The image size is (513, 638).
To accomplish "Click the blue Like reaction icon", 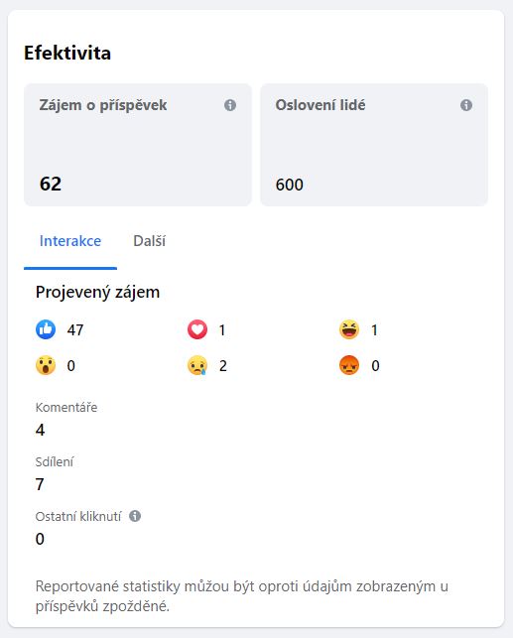I will coord(46,329).
